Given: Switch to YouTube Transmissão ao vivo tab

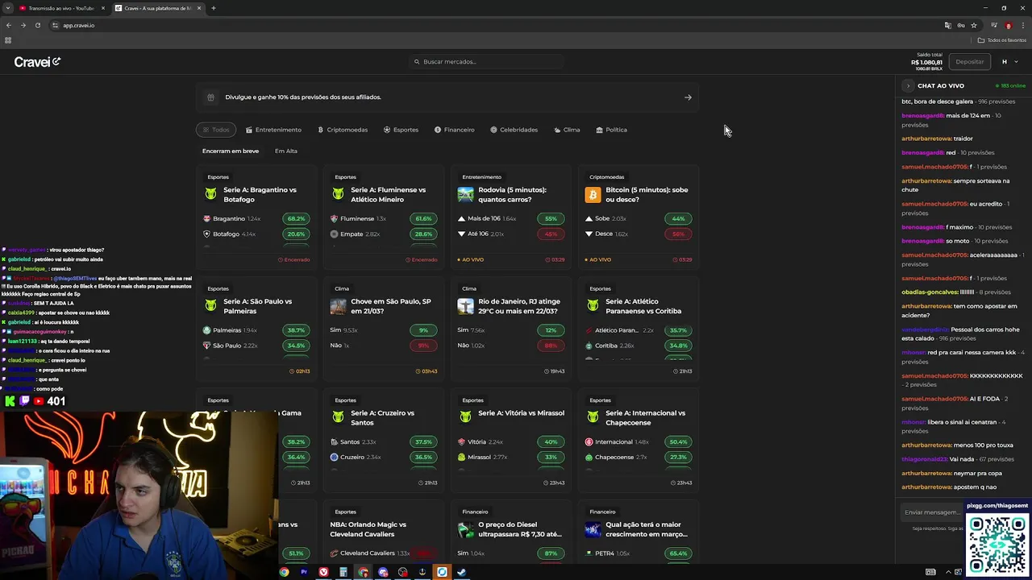Looking at the screenshot, I should (x=61, y=8).
